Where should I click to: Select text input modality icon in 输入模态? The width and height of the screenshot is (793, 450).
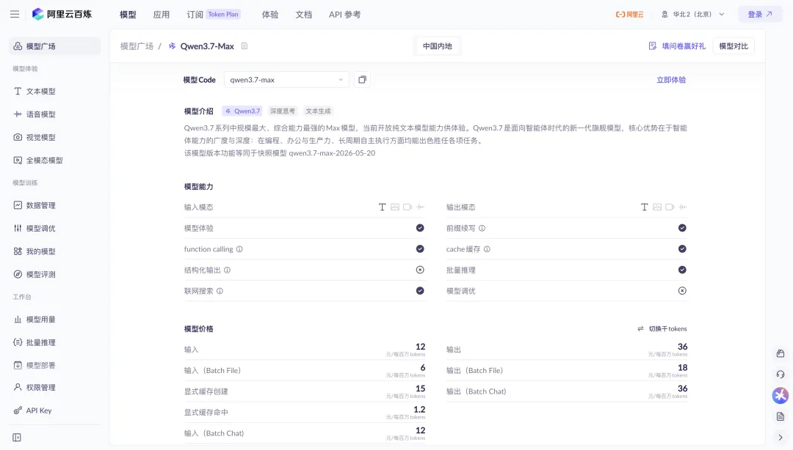383,207
